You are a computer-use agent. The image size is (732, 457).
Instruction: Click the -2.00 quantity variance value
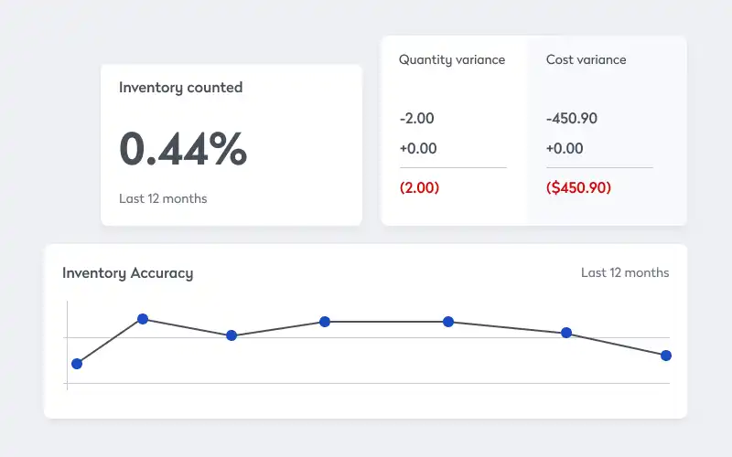(x=417, y=118)
